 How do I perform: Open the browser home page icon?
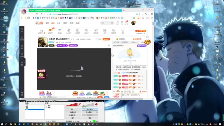[x=41, y=14]
